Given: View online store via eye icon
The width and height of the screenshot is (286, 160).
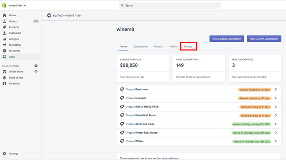Looking at the screenshot, I should [36, 72].
